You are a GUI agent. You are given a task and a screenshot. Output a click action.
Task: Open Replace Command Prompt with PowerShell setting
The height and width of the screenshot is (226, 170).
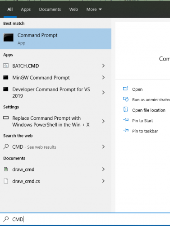pyautogui.click(x=55, y=121)
